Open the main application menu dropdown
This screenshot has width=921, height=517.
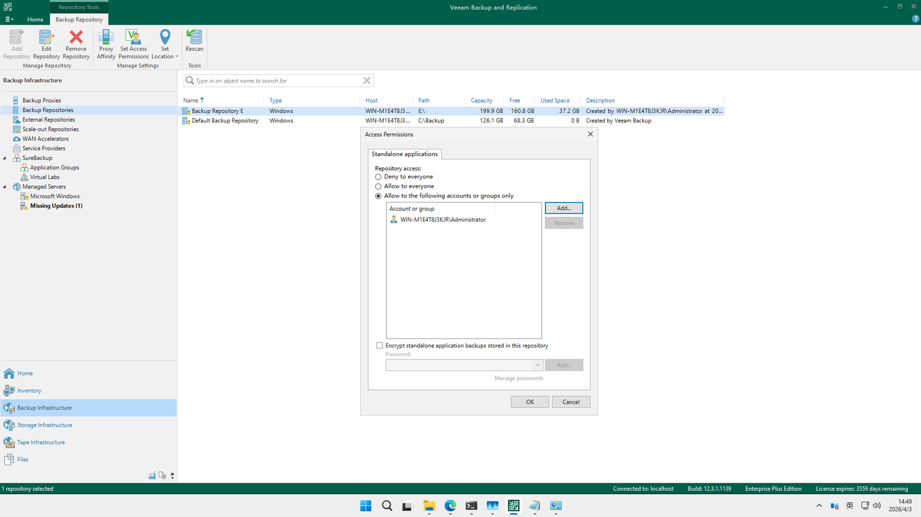9,19
